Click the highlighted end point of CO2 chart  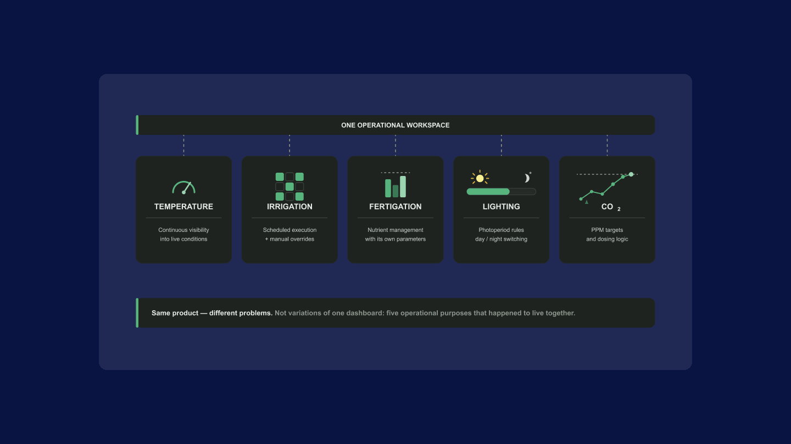[x=631, y=174]
